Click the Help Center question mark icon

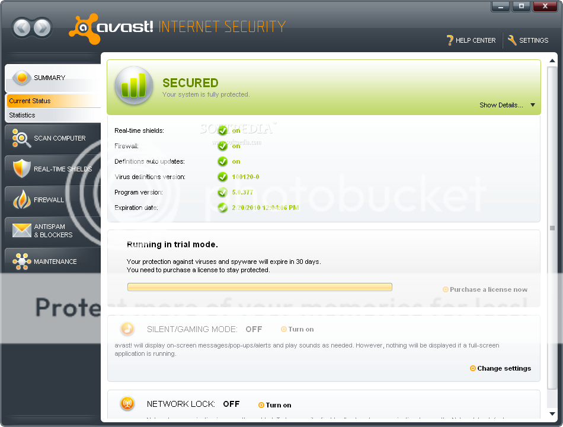[450, 40]
